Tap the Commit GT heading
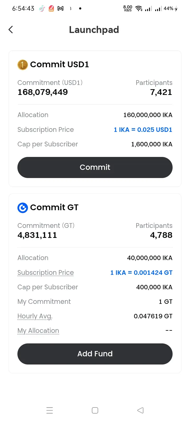 [x=54, y=208]
